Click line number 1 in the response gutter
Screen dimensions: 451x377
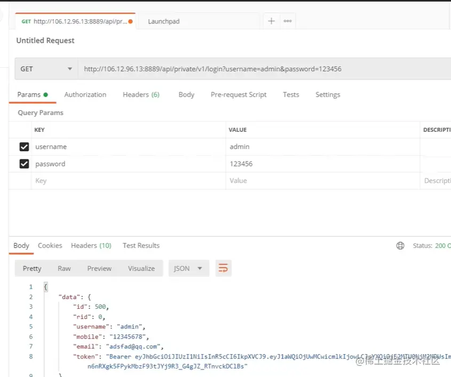31,287
